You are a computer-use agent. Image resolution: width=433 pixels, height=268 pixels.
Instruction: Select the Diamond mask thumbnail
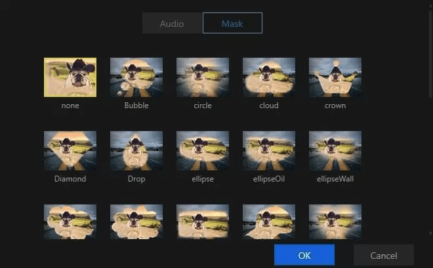coord(70,151)
